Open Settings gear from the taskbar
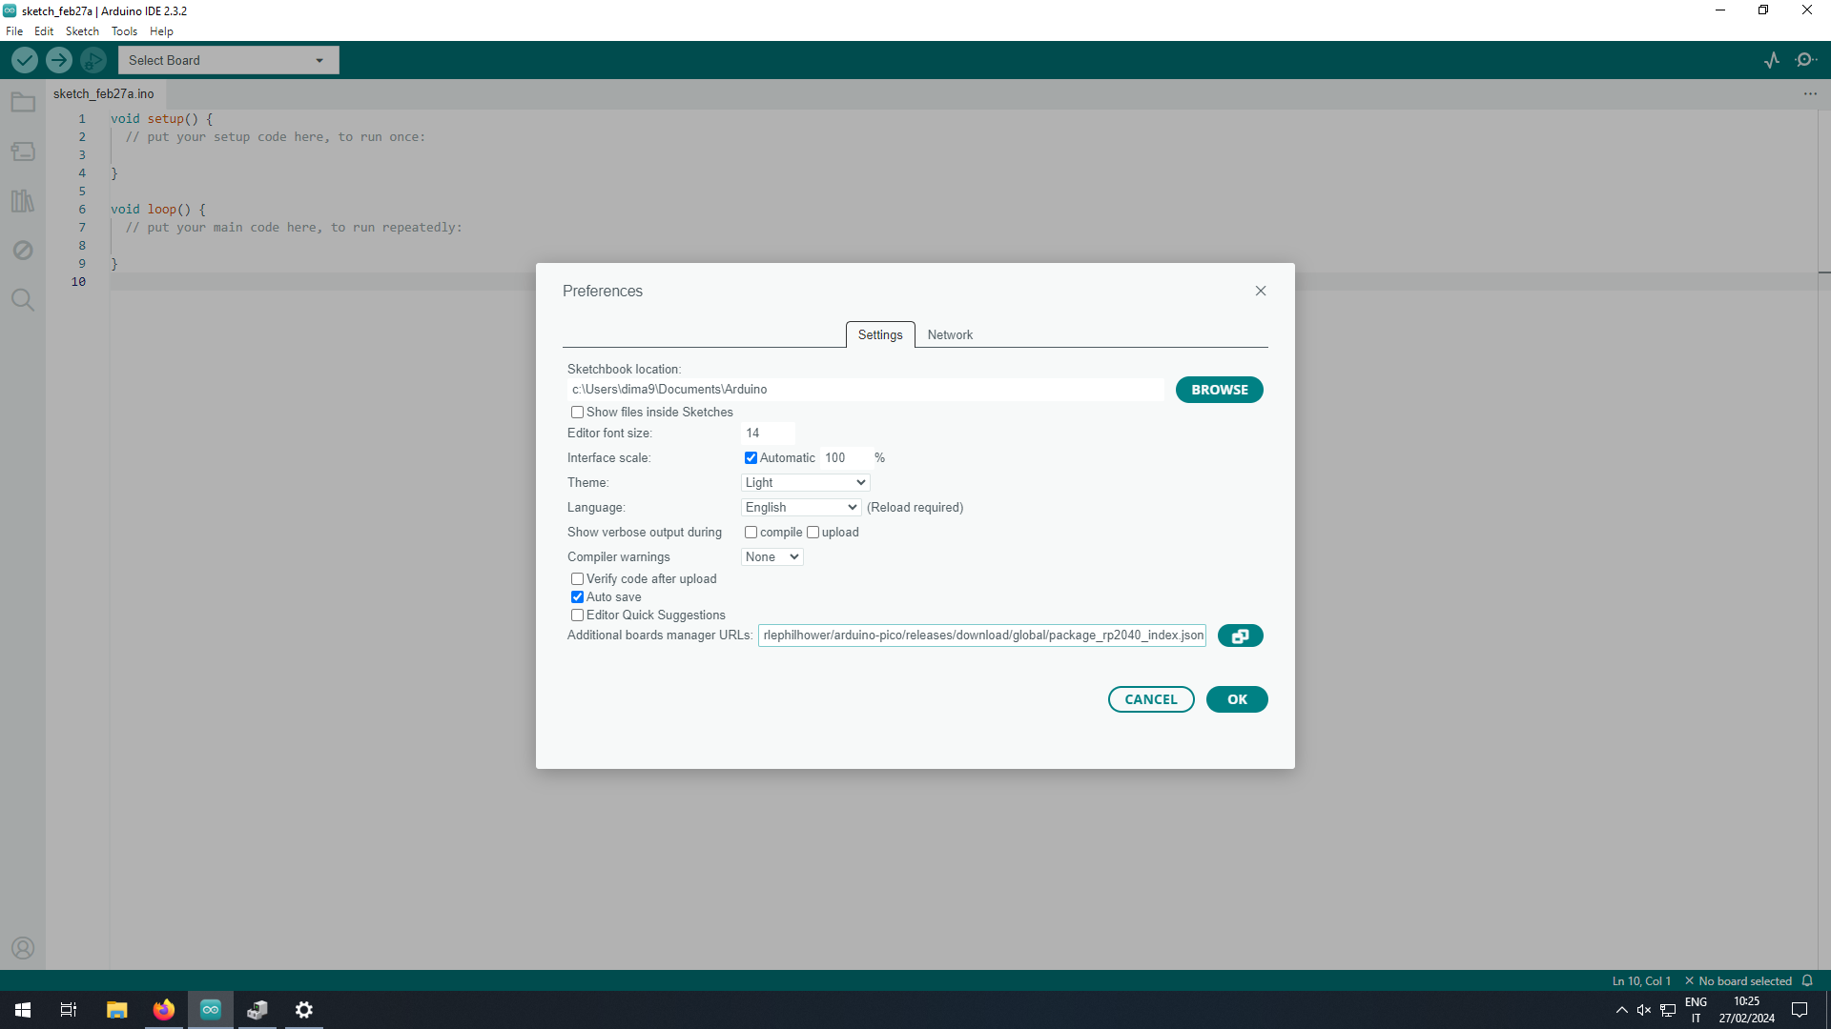 click(x=303, y=1010)
